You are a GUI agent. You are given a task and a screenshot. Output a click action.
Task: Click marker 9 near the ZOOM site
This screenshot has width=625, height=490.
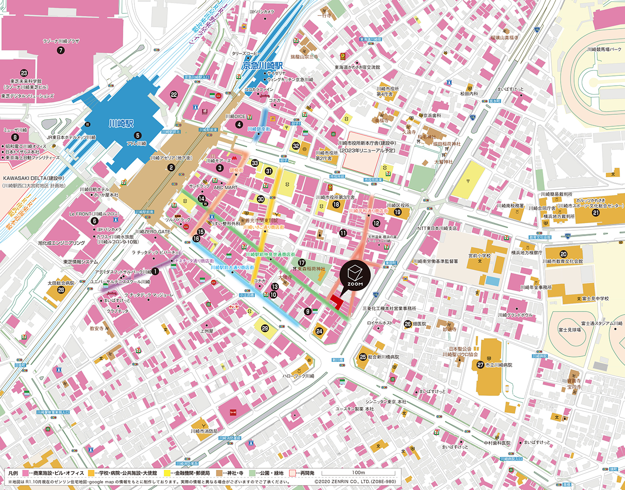308,311
